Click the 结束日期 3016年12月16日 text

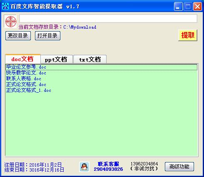[34, 170]
